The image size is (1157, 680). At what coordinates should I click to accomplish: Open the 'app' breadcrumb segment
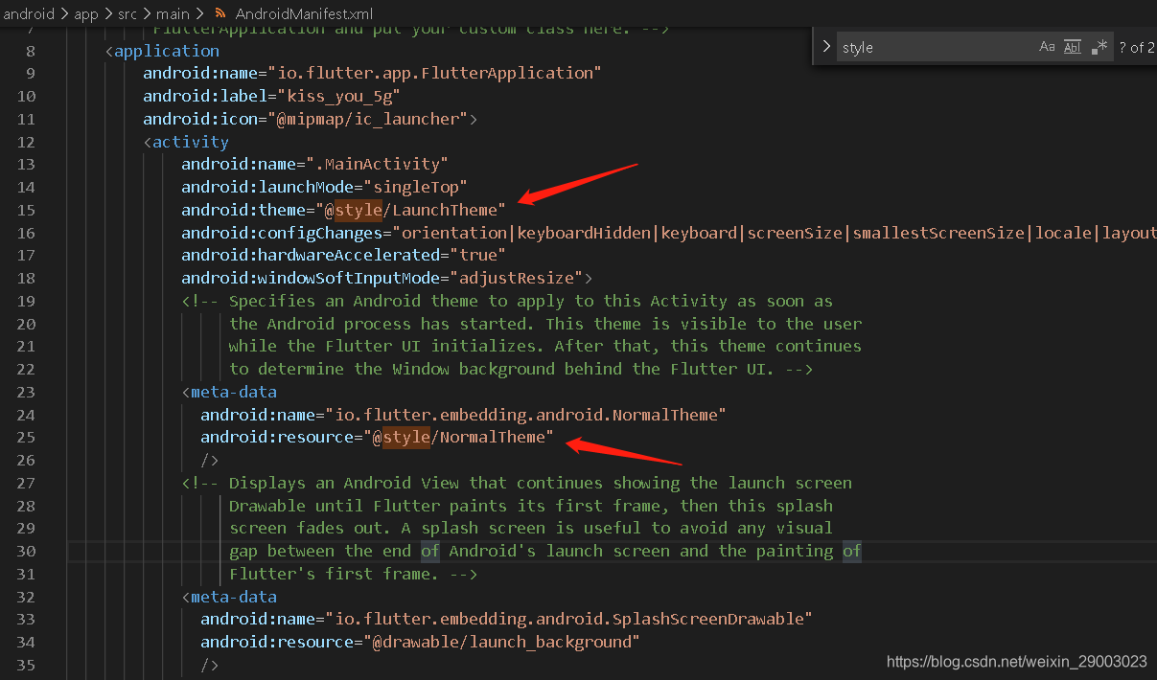pos(86,13)
